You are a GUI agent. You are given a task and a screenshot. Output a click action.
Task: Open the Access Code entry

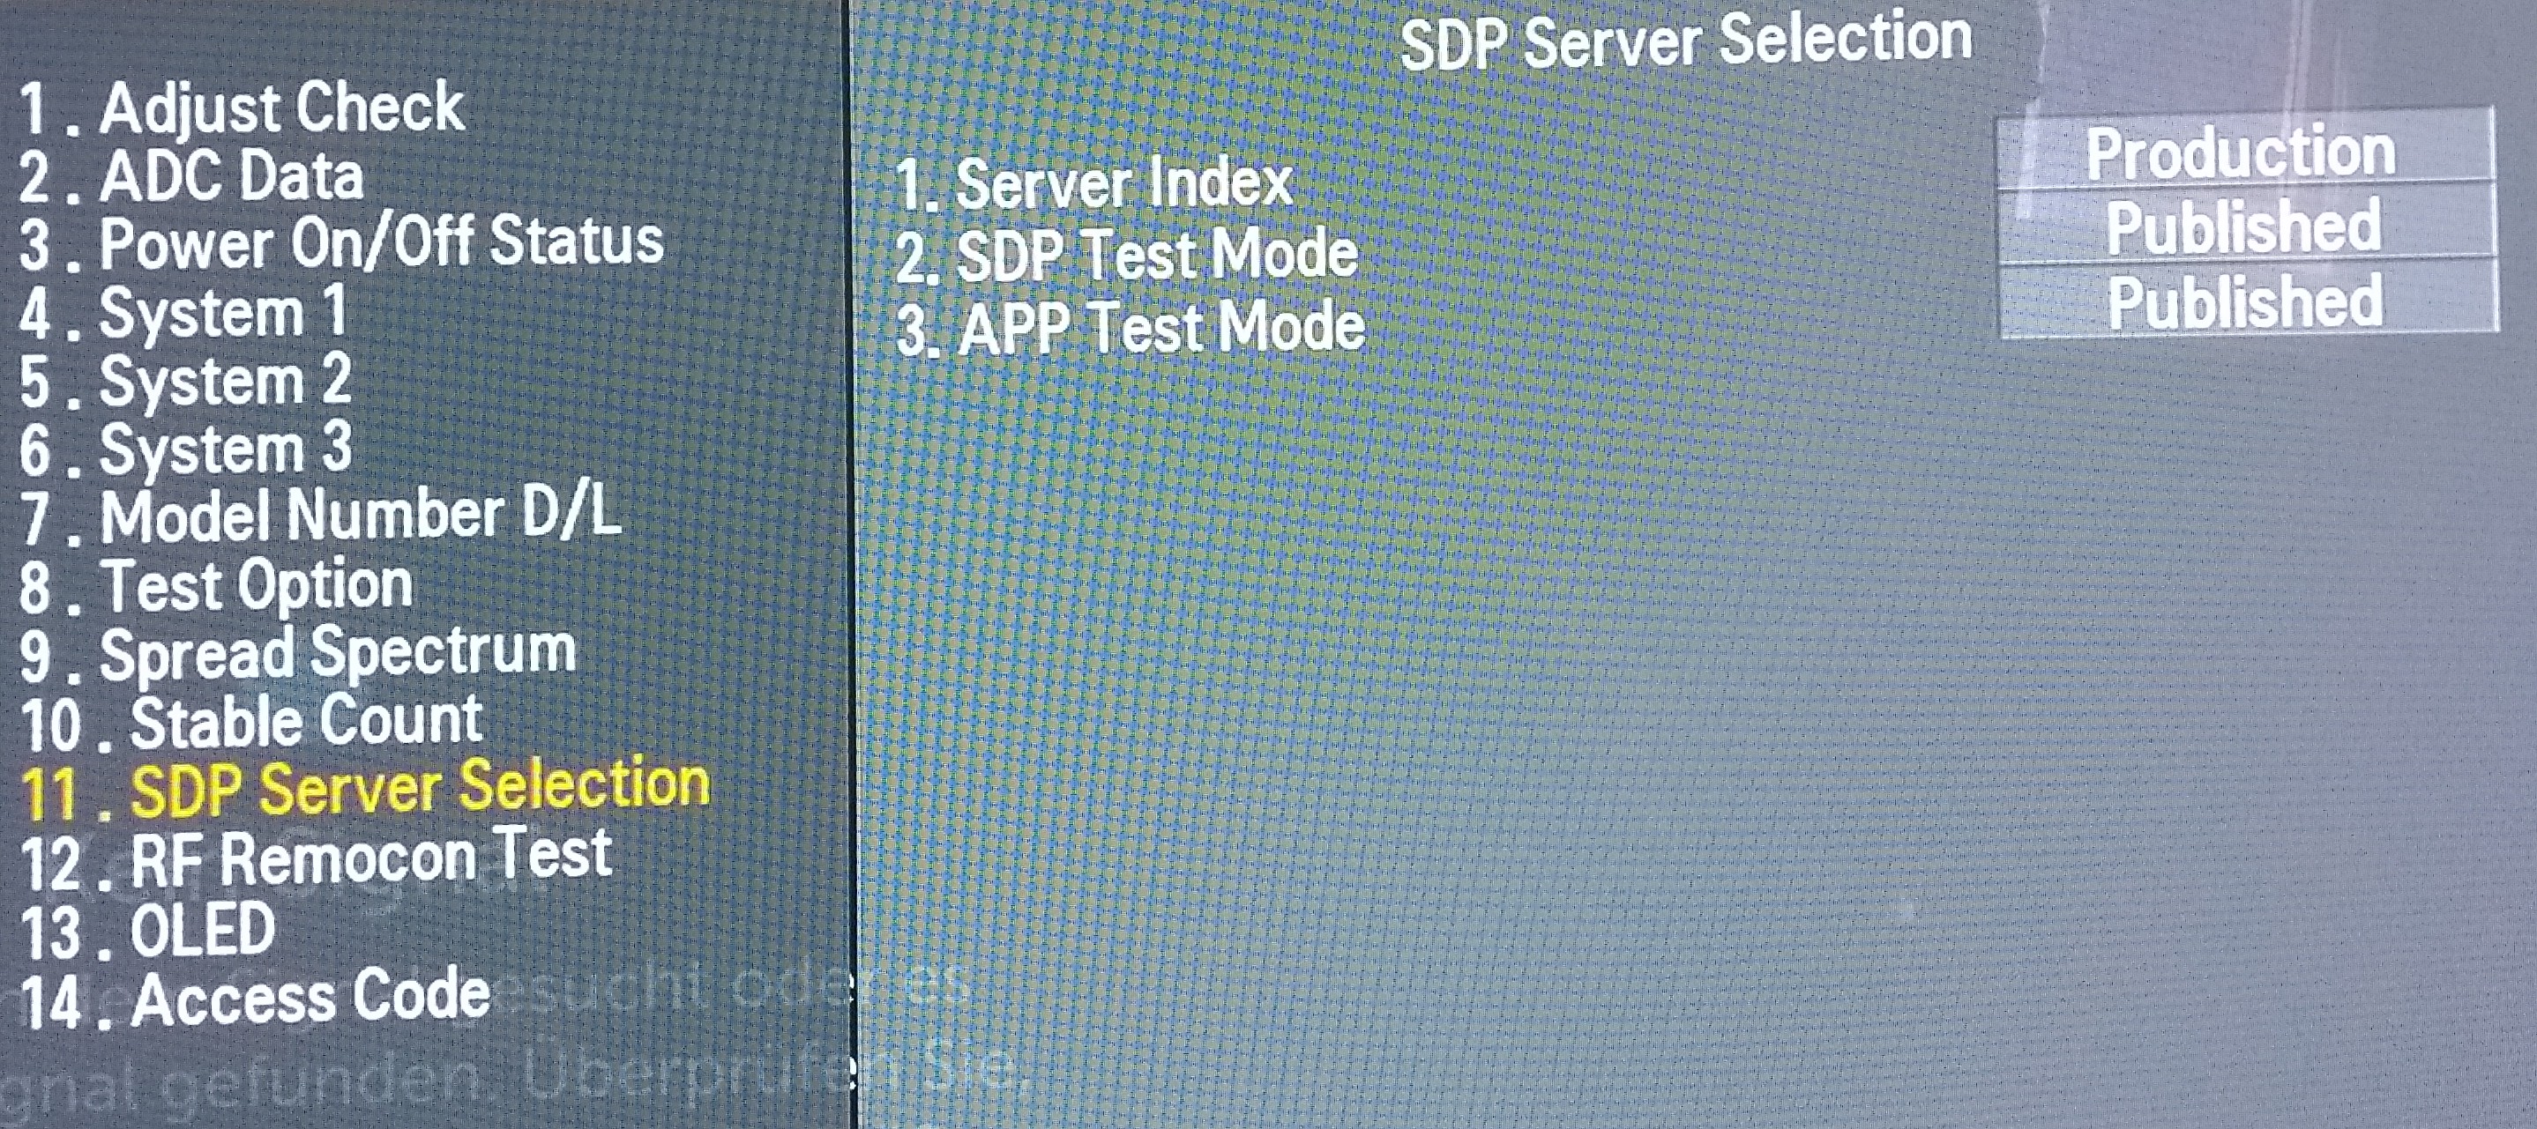255,998
